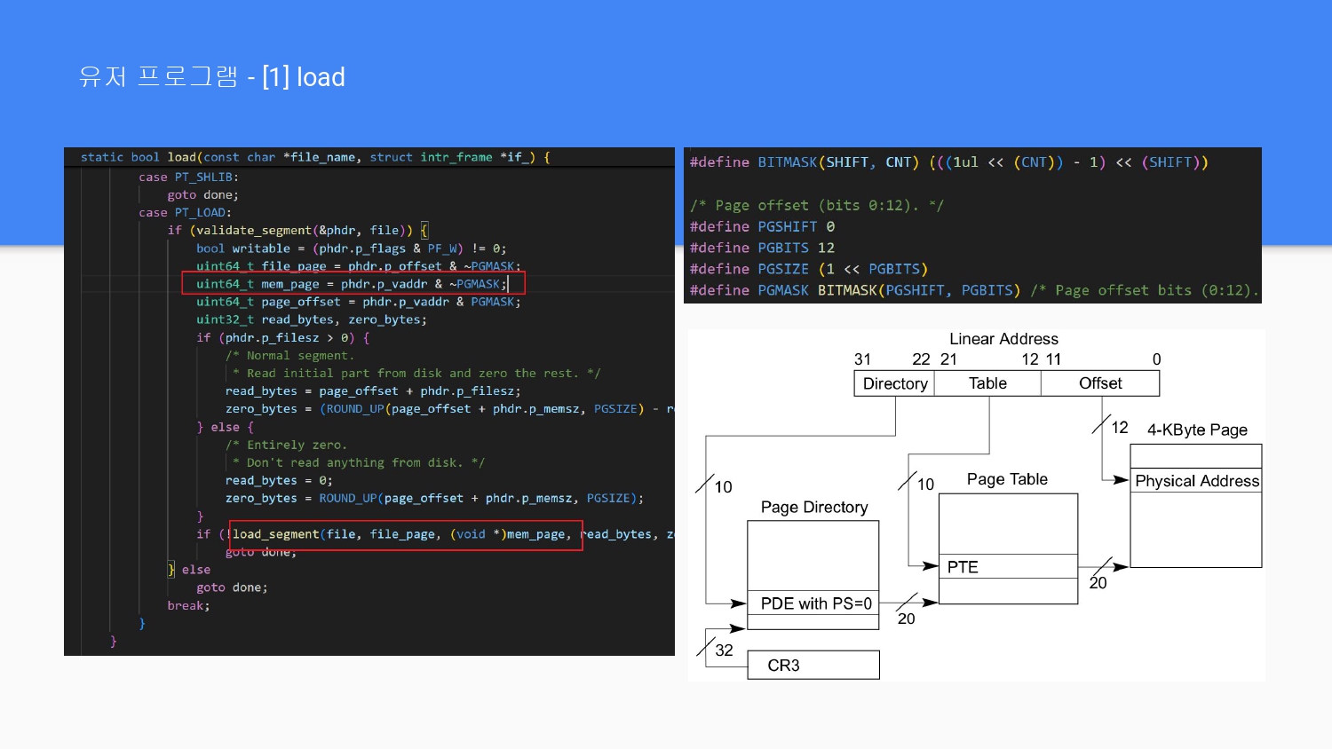Click the slide title '유저 프로그램 - [1] load'

click(211, 77)
